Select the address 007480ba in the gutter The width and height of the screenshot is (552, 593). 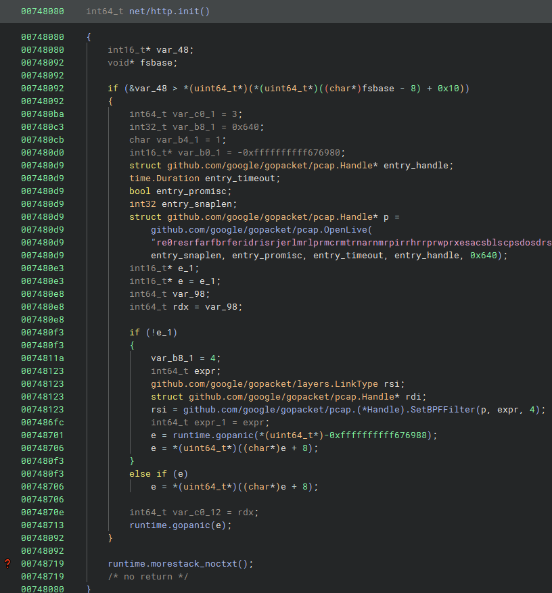point(42,114)
